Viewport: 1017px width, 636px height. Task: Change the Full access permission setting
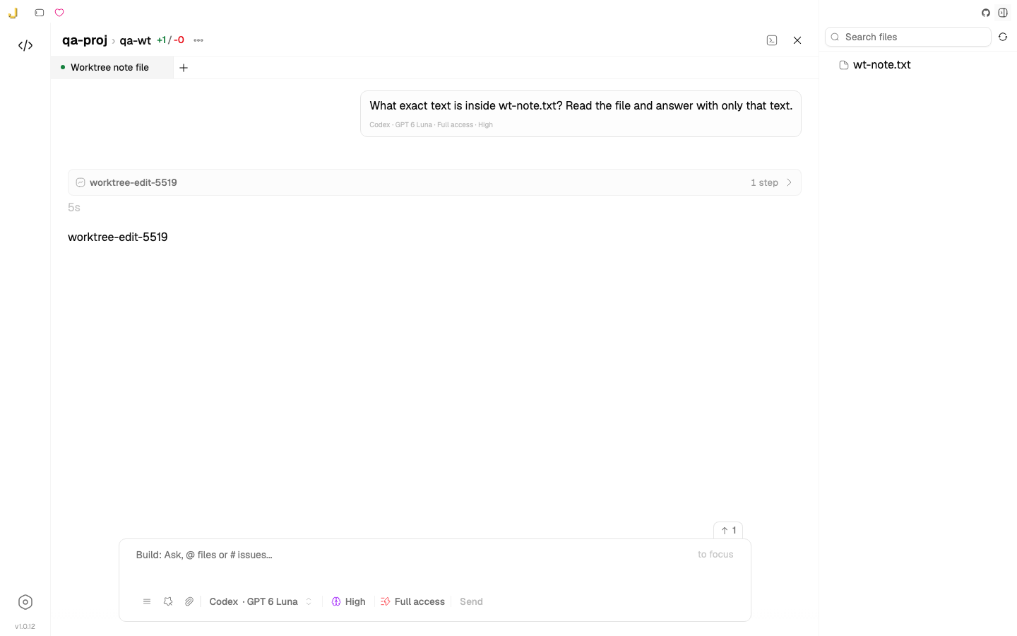click(x=412, y=602)
